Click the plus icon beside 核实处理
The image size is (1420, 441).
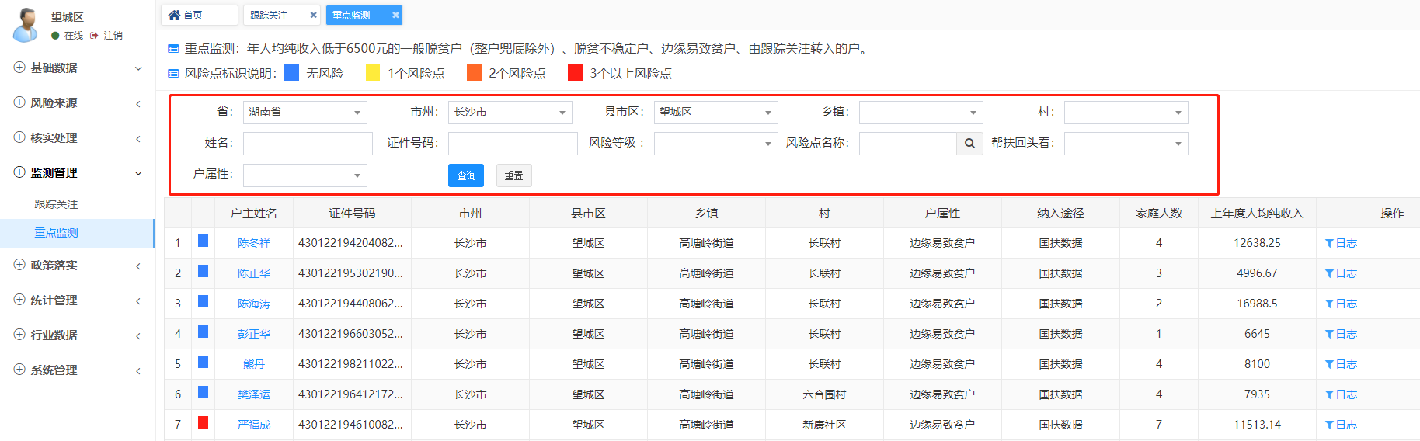[x=19, y=137]
